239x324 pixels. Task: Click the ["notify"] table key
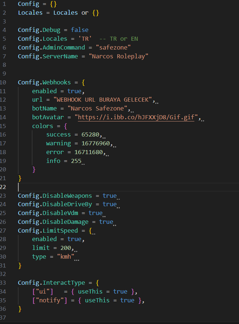click(50, 300)
